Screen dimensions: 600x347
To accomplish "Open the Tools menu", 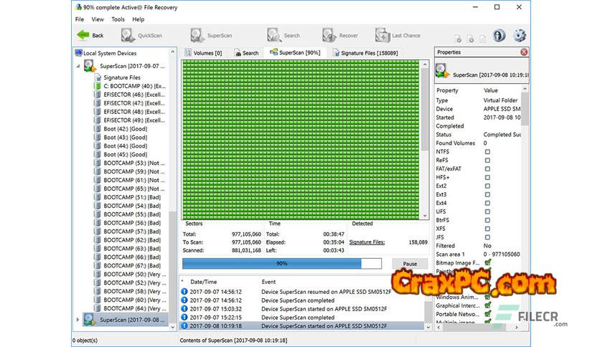I will (118, 19).
